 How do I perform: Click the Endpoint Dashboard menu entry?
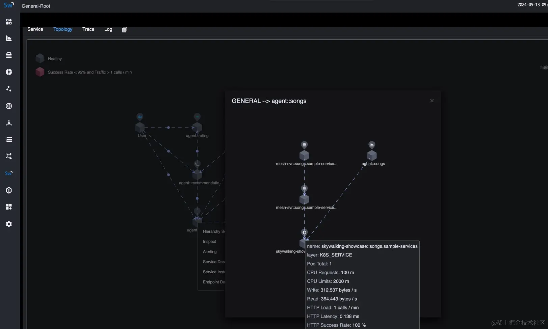click(x=214, y=282)
